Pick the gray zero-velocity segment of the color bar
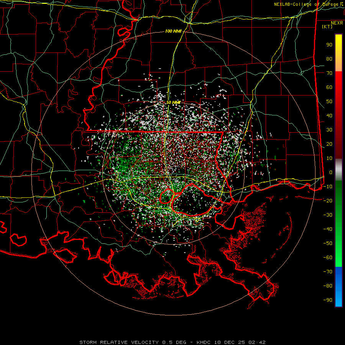 (338, 170)
